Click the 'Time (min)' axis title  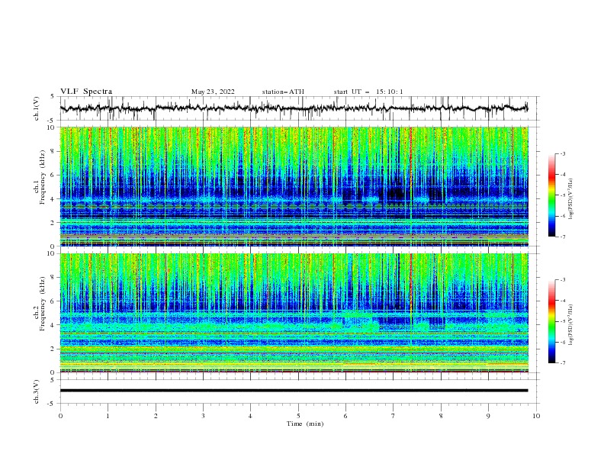click(305, 424)
